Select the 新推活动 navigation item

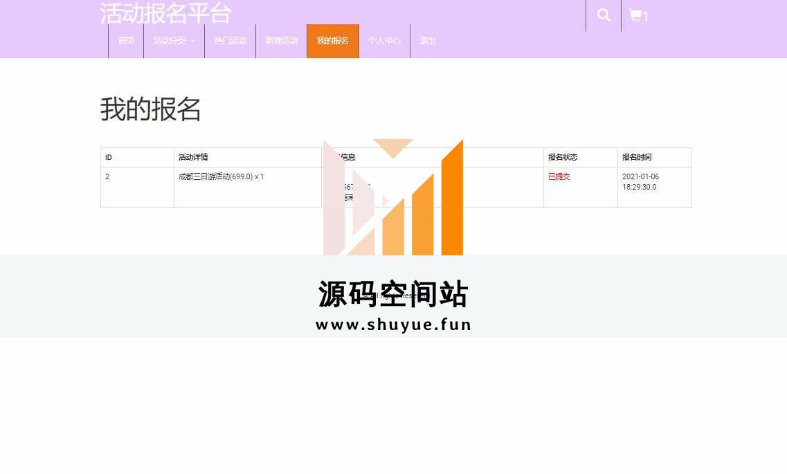click(281, 41)
